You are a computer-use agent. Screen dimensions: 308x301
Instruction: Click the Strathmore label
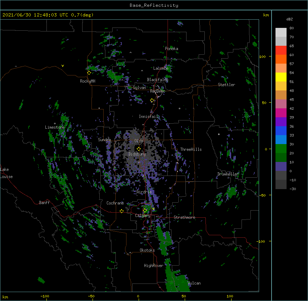pyautogui.click(x=184, y=217)
